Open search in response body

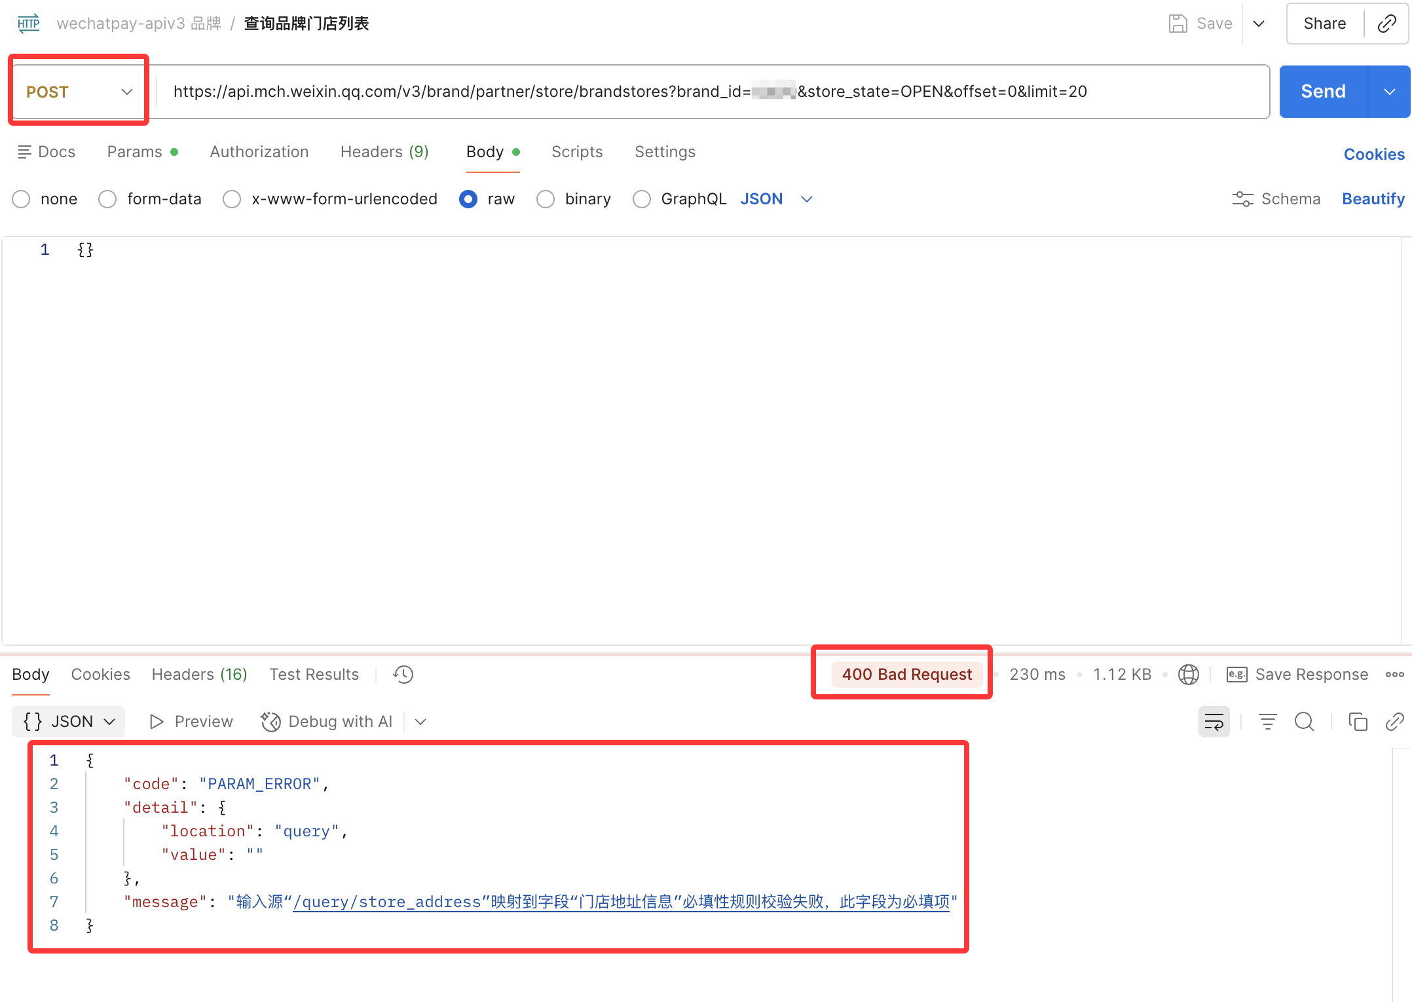coord(1304,722)
